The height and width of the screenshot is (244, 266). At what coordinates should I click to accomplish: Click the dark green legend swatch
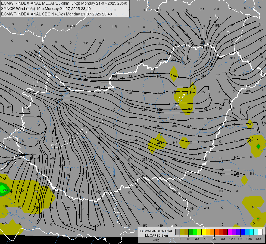coord(191,232)
